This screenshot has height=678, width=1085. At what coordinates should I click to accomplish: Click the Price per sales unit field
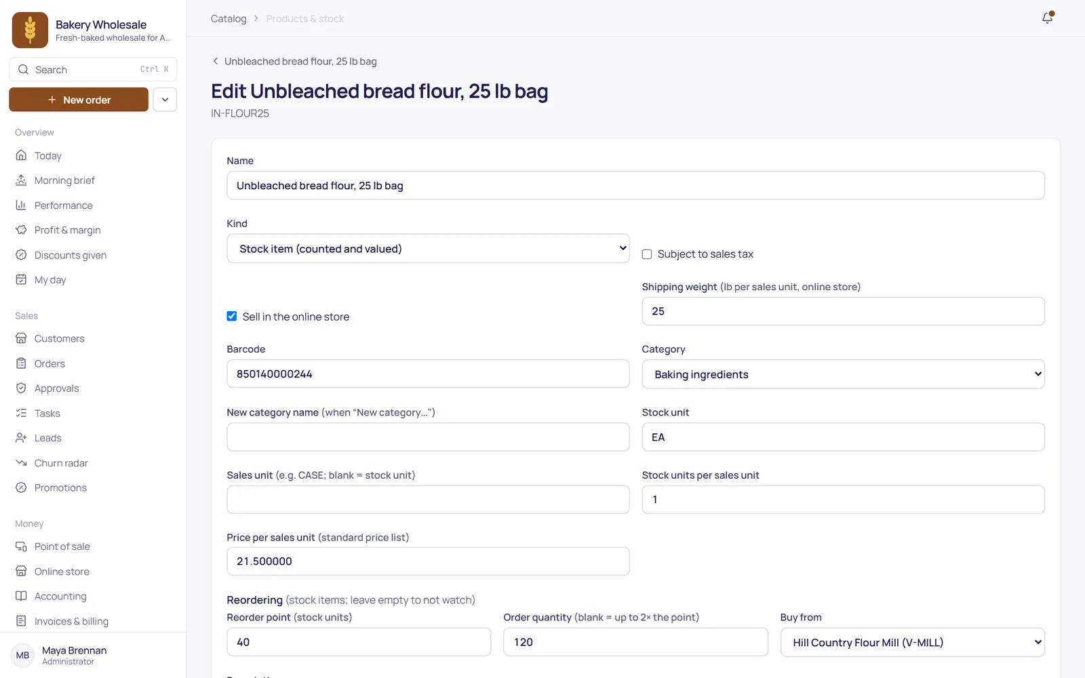tap(428, 561)
